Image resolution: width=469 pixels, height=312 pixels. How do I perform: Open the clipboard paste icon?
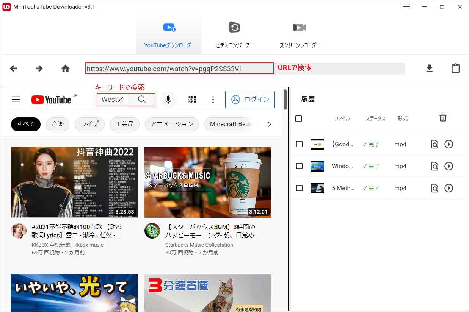[x=455, y=68]
